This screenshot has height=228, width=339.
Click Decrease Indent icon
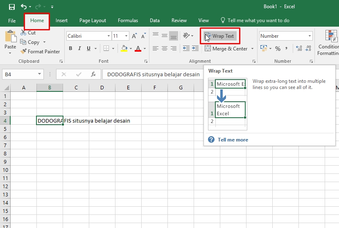tap(186, 48)
